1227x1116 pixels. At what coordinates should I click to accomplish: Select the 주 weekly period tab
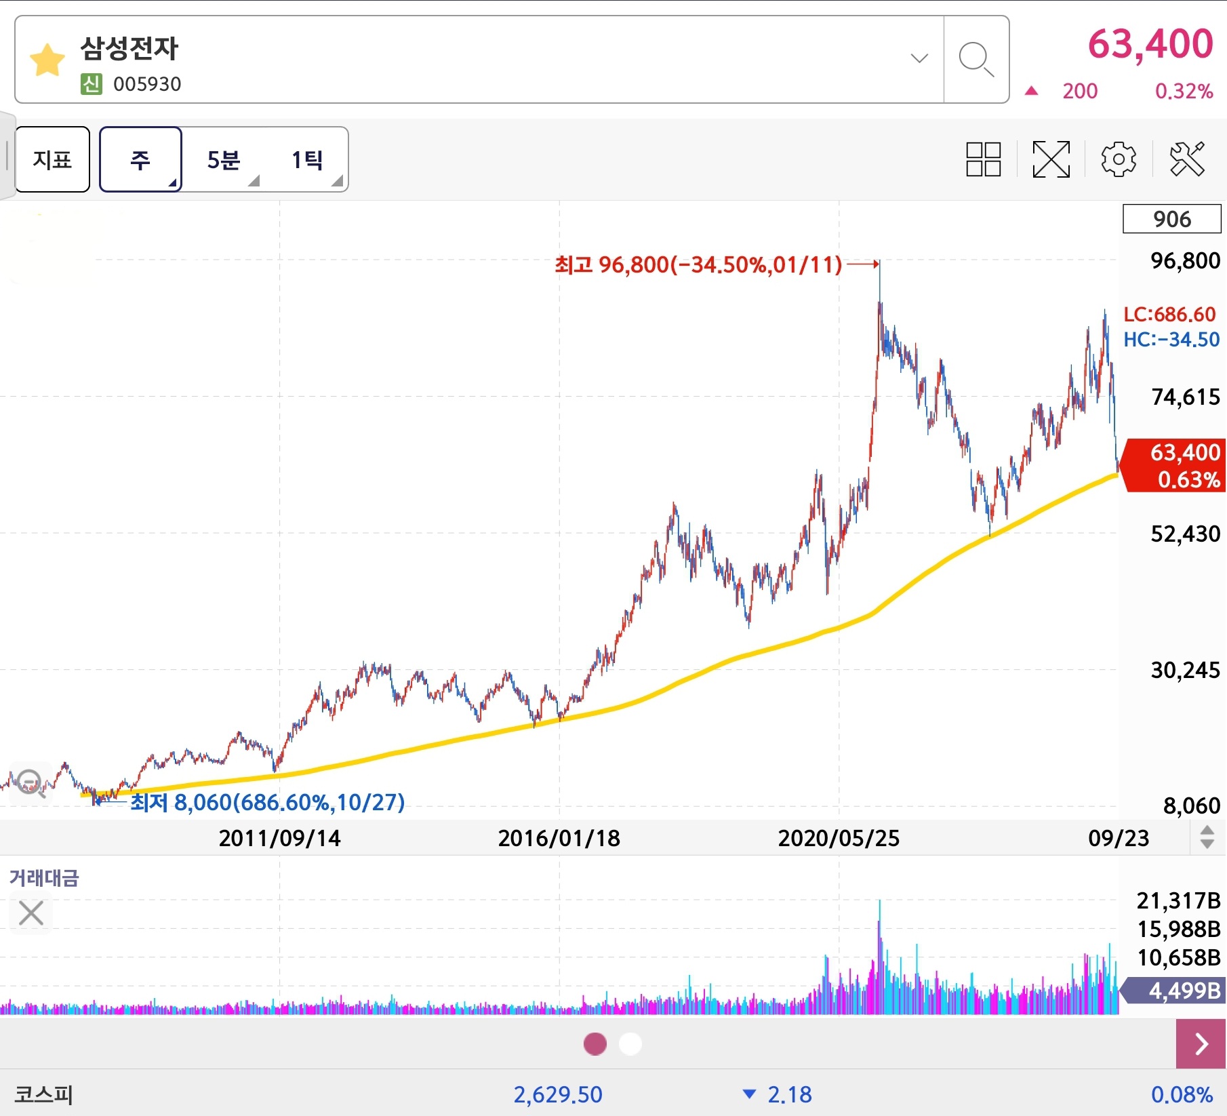140,159
